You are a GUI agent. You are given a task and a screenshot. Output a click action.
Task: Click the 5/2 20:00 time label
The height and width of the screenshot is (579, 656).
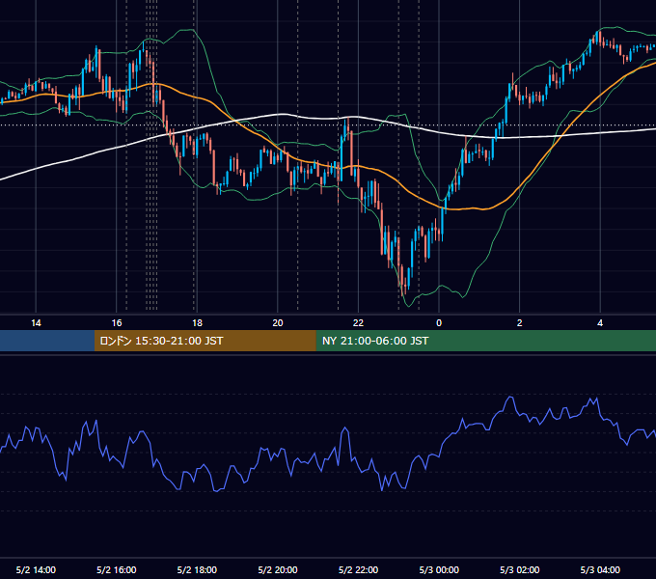point(278,569)
